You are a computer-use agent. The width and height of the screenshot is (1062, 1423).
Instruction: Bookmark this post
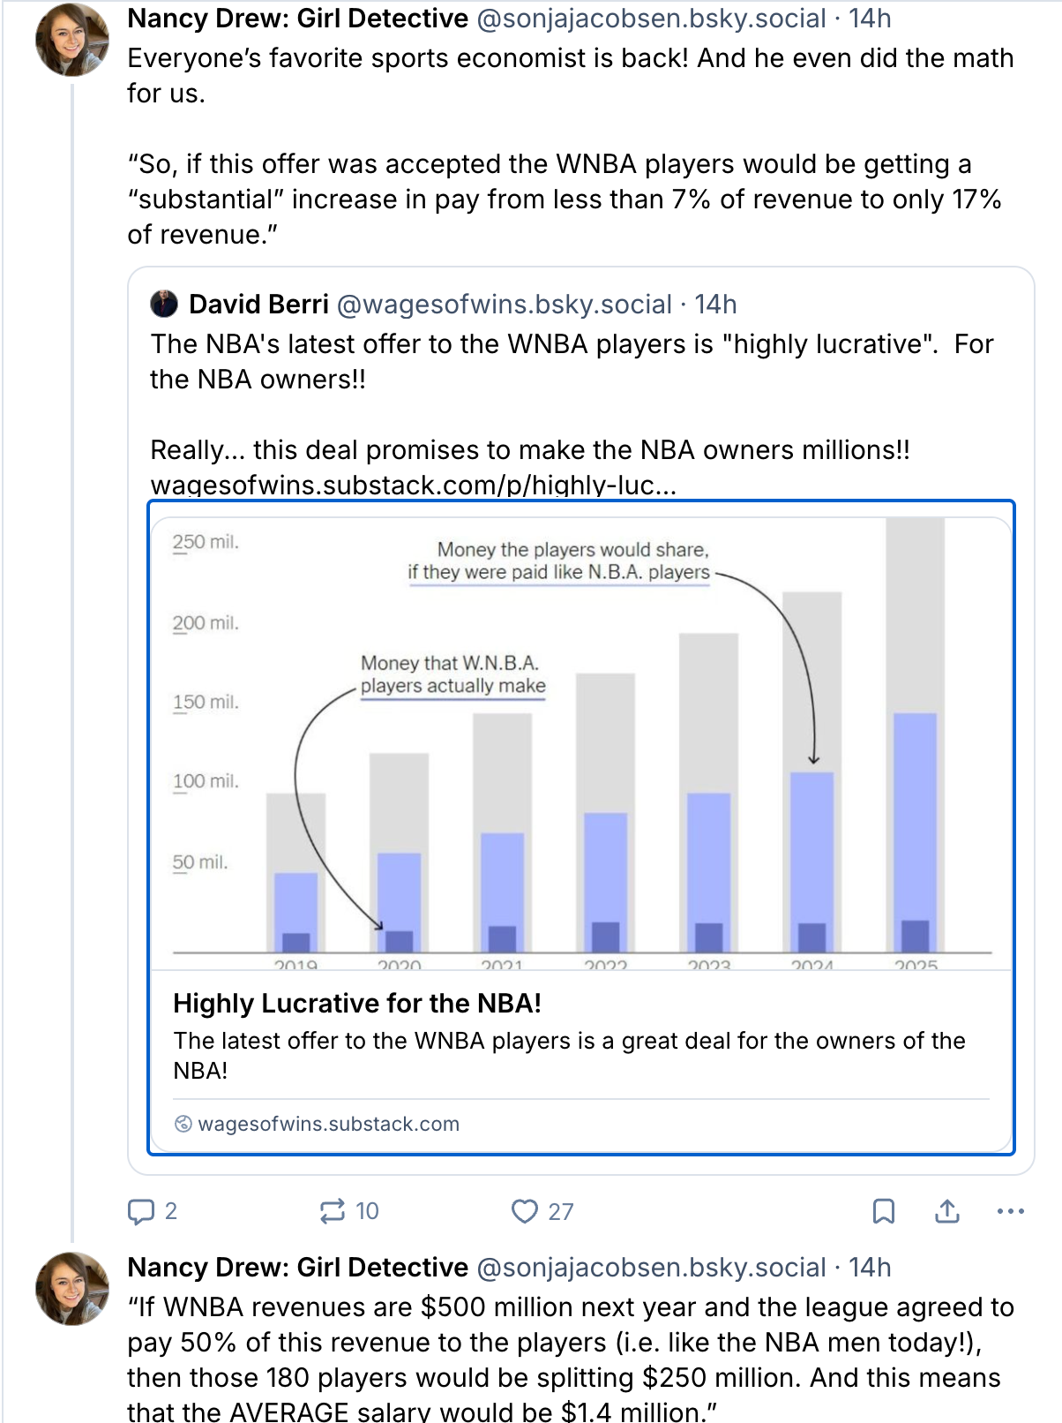click(883, 1211)
